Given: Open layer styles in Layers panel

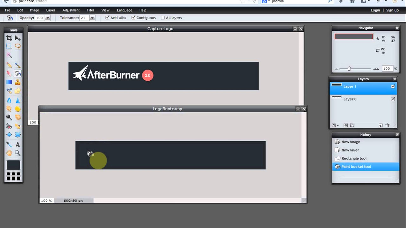Looking at the screenshot, I should click(x=352, y=125).
